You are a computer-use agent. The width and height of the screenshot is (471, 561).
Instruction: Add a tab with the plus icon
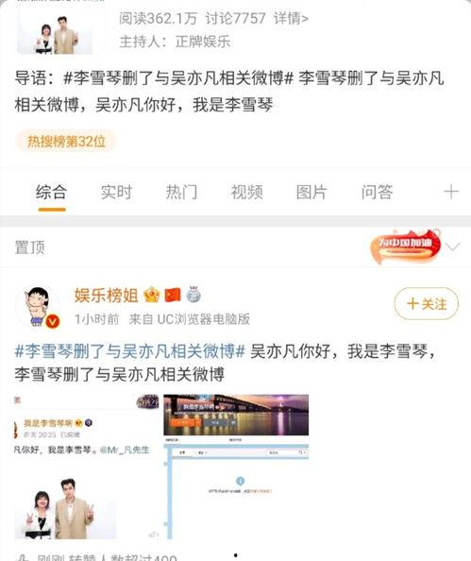point(451,192)
